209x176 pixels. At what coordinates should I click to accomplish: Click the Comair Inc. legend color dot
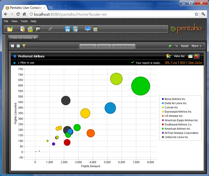163,107
